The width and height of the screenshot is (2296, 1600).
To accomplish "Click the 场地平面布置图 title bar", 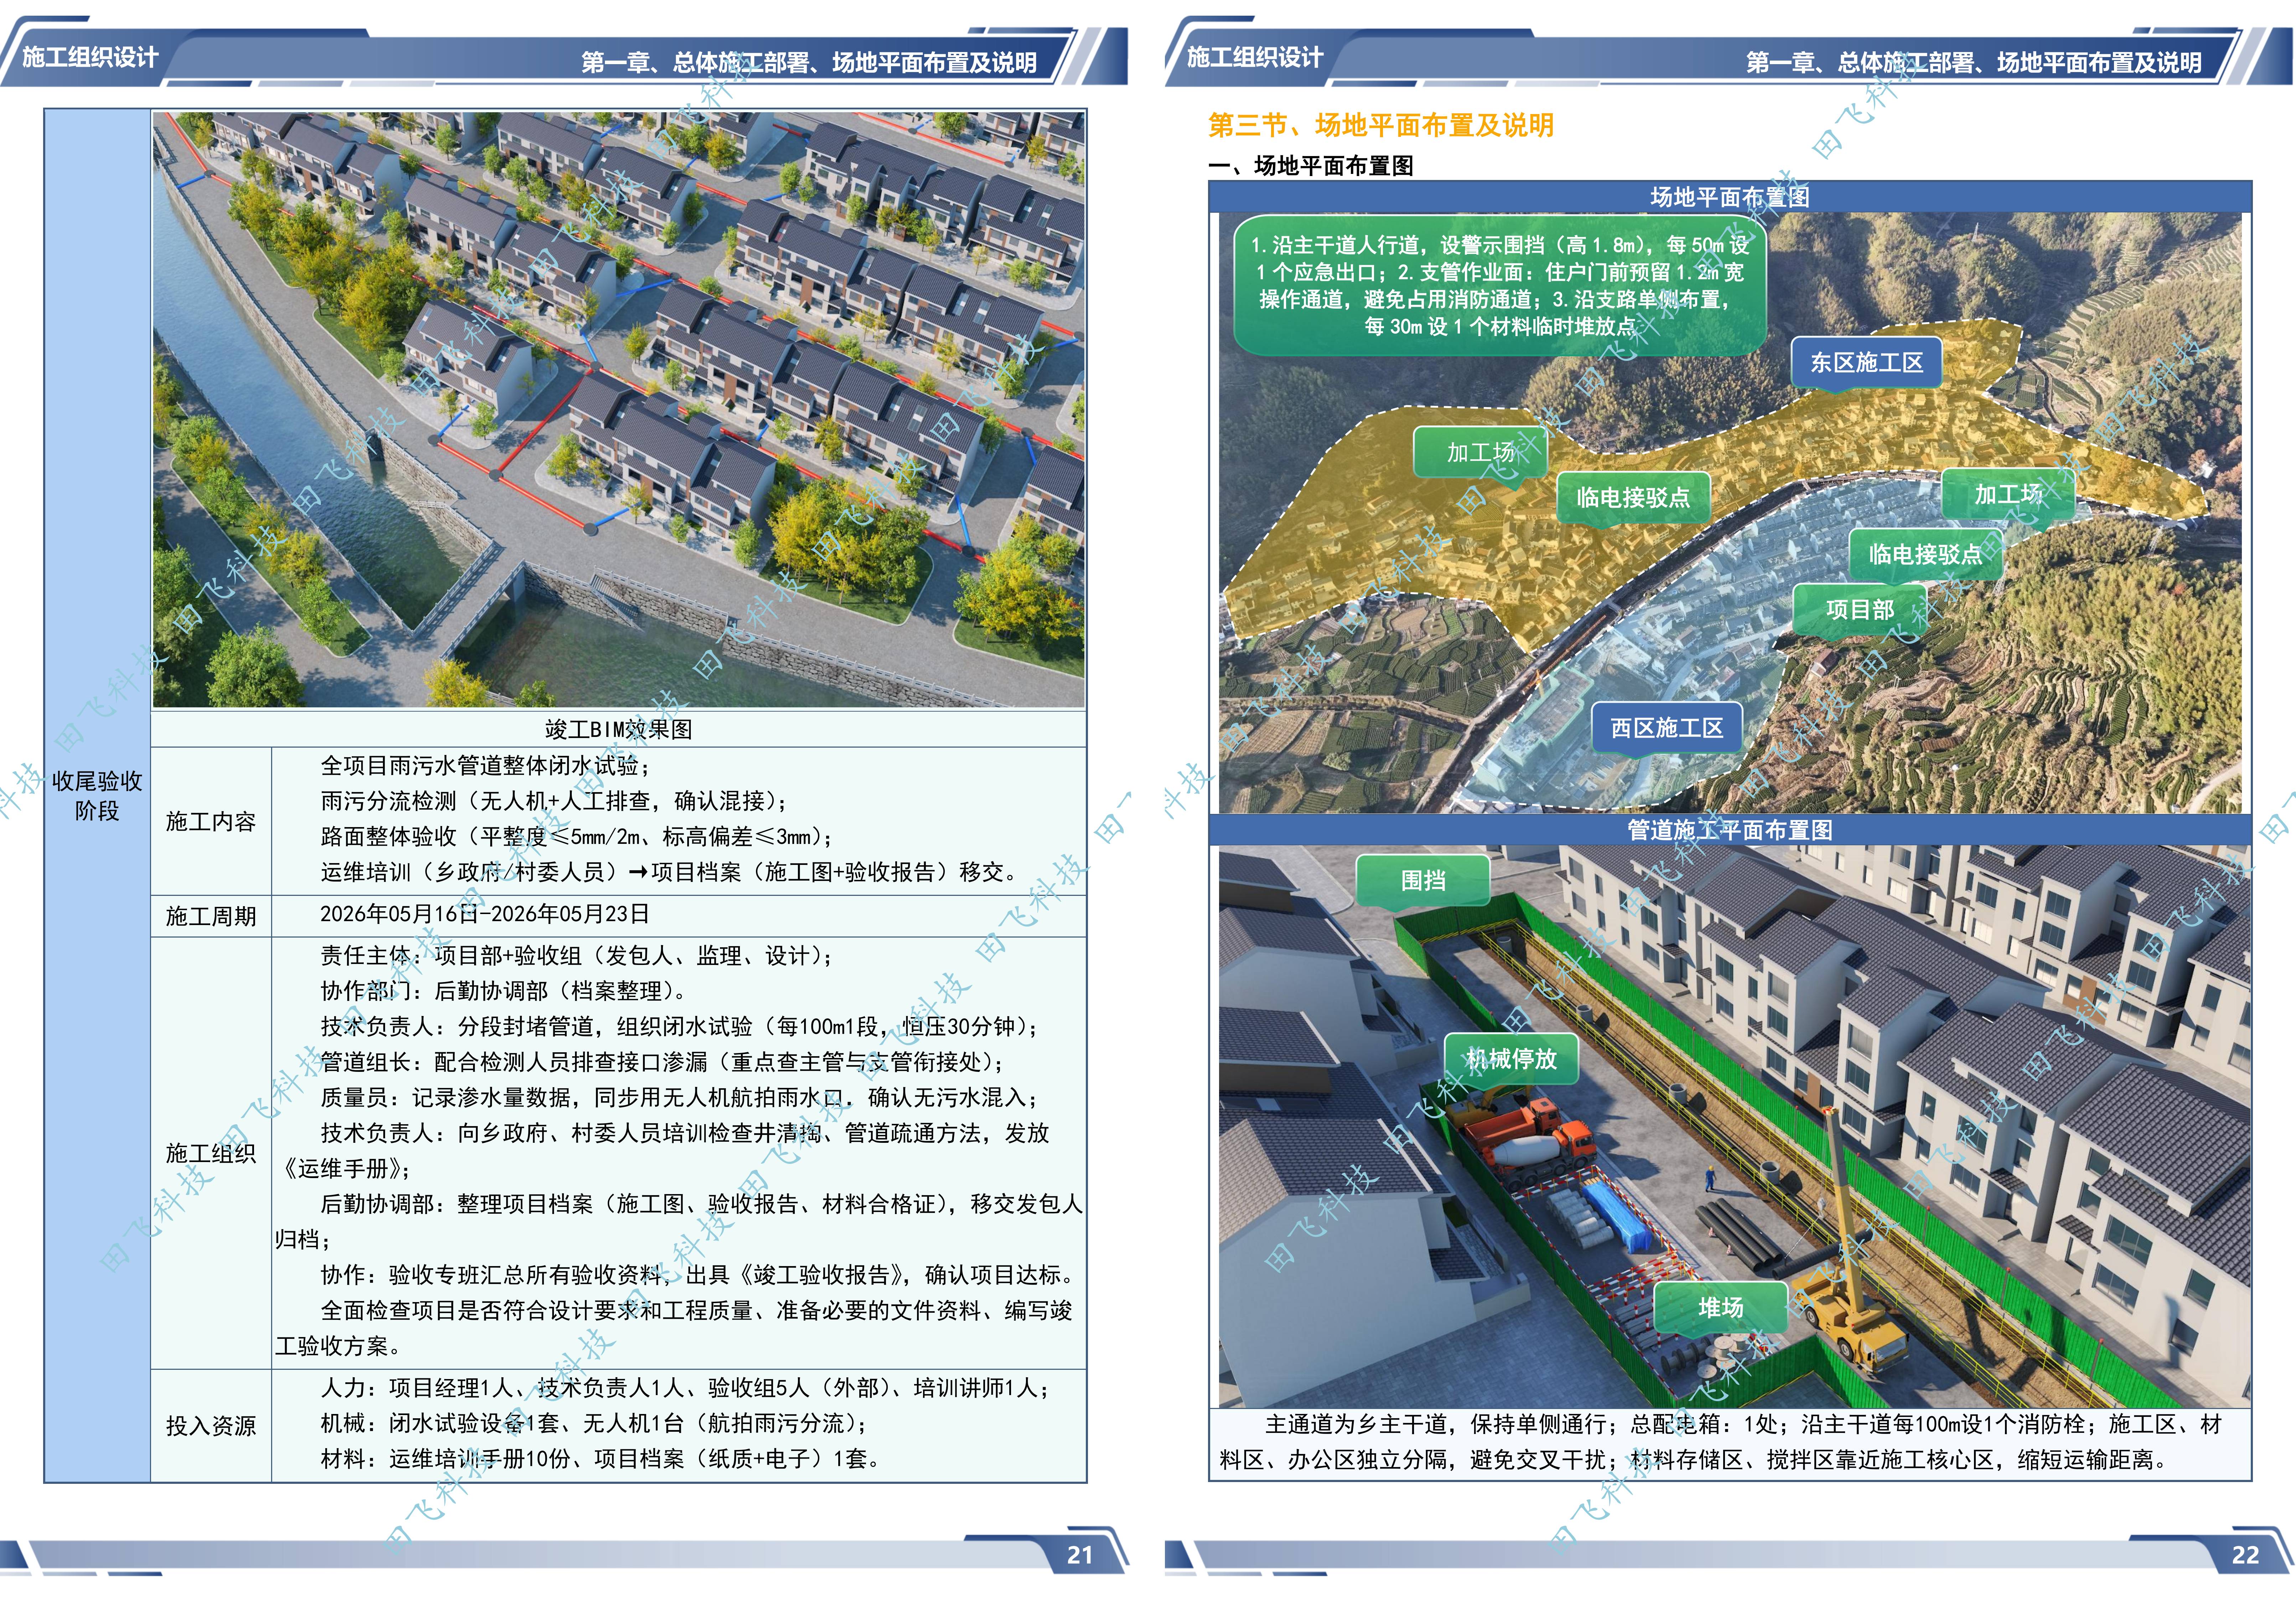I will pyautogui.click(x=1730, y=197).
